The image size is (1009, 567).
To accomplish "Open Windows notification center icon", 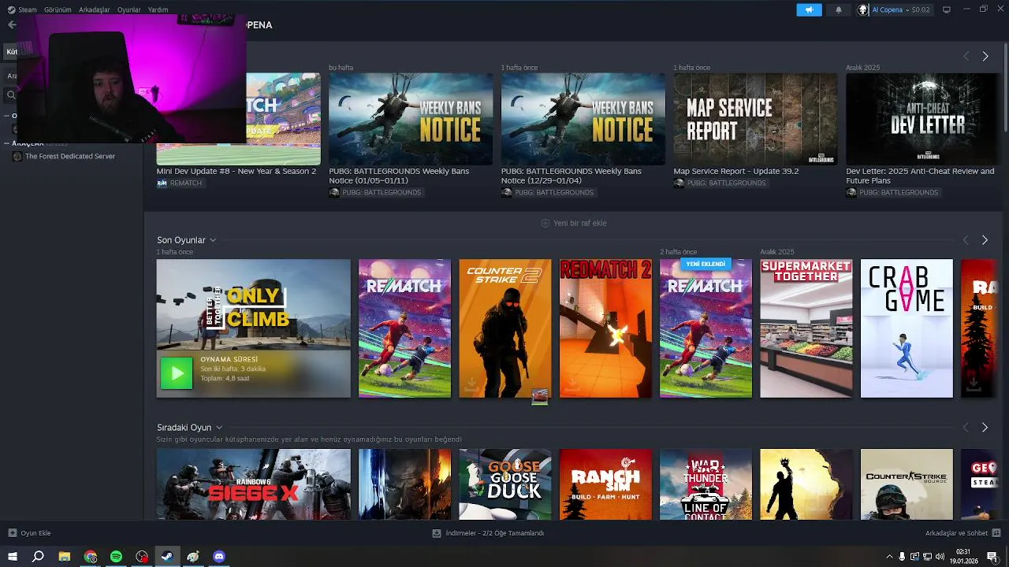I will [992, 557].
